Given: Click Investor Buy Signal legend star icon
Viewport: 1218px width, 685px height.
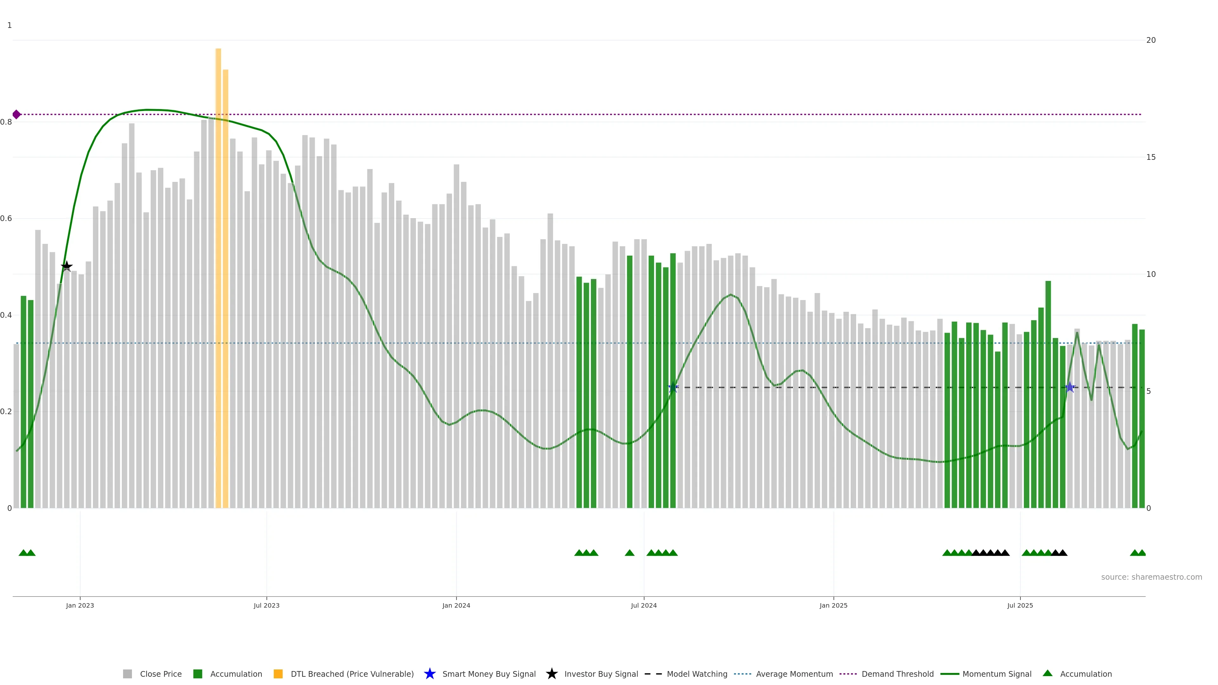Looking at the screenshot, I should [551, 674].
